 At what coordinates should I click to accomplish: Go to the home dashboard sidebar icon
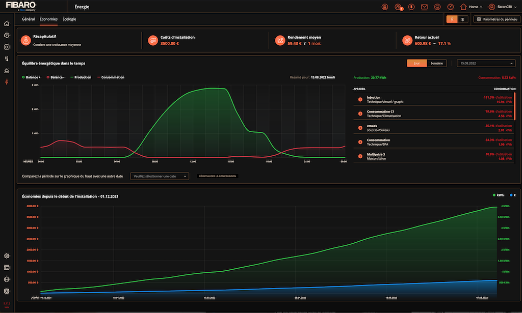(x=7, y=23)
